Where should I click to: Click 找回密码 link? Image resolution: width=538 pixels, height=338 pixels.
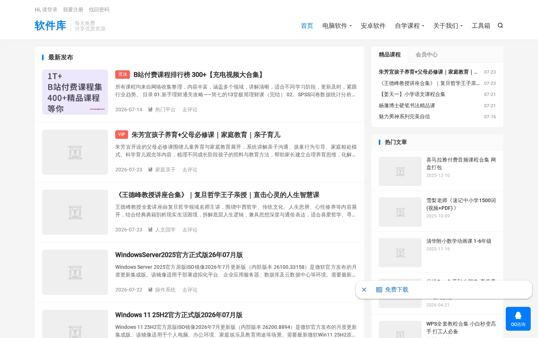click(99, 10)
